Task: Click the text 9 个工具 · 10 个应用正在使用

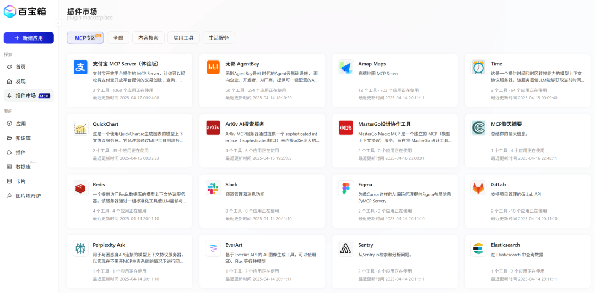Action: click(519, 211)
